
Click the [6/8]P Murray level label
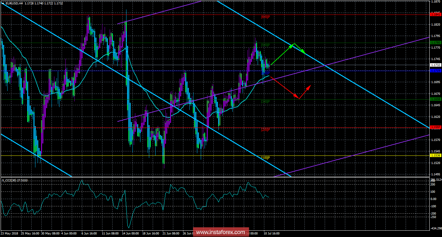[x=266, y=17]
